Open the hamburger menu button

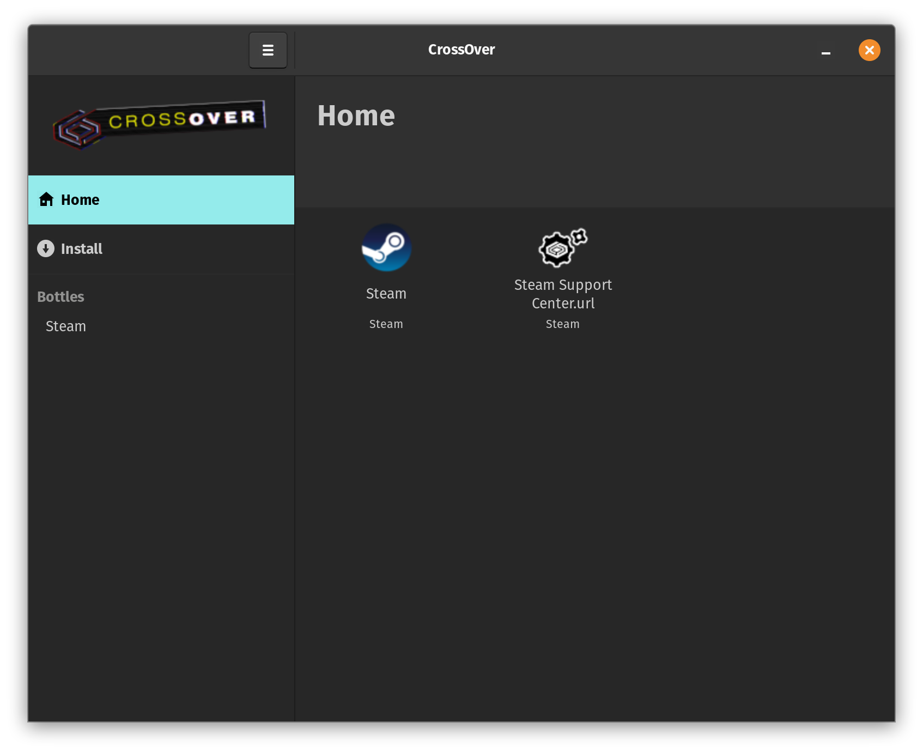(268, 50)
